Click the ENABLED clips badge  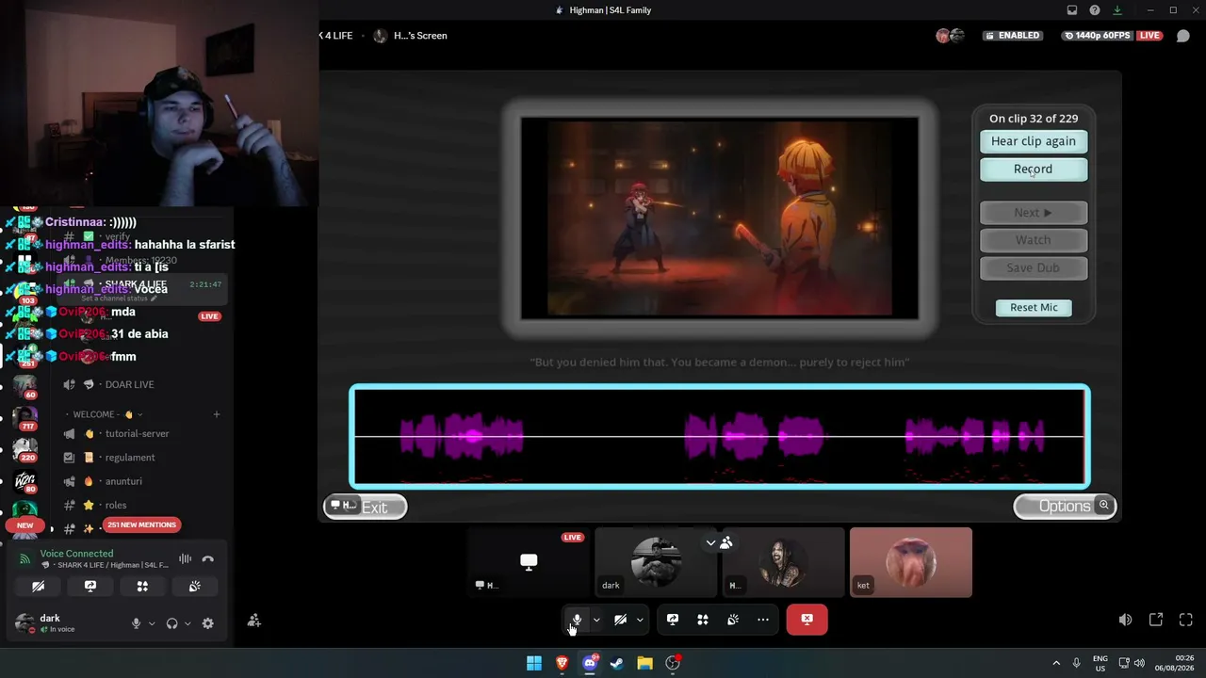(x=1012, y=36)
